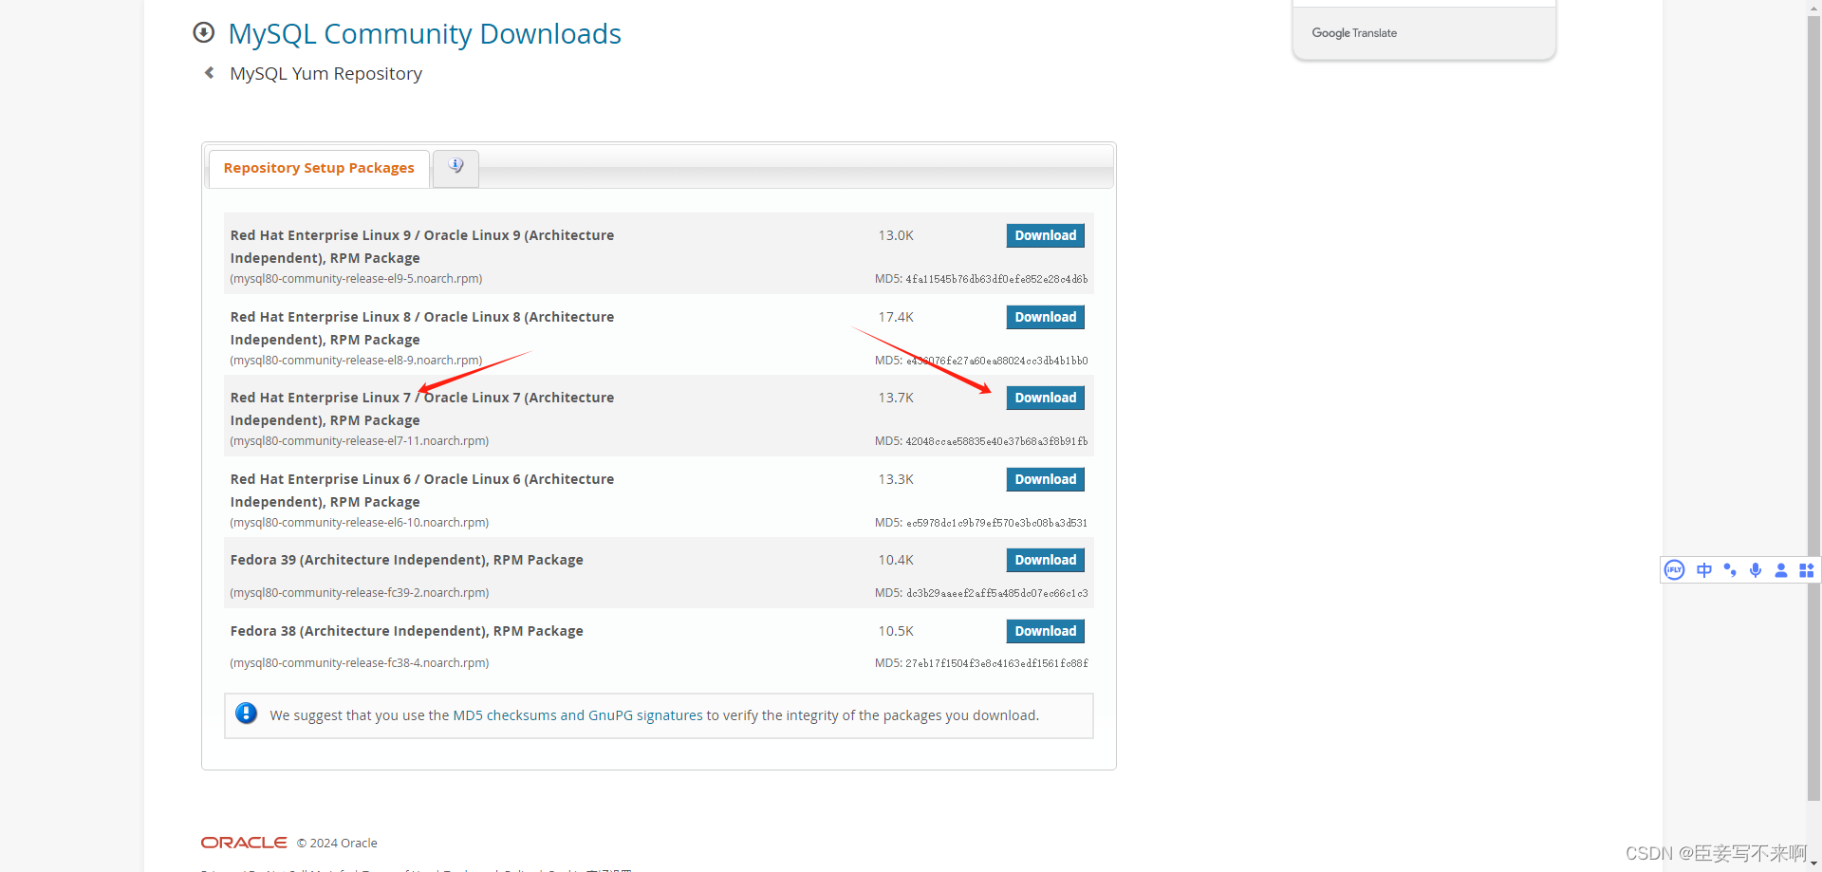Click the Fedora 38 Architecture Independent package title

407,631
